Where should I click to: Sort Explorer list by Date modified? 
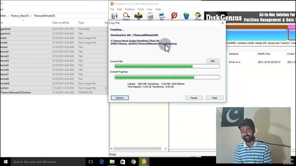(x=61, y=23)
